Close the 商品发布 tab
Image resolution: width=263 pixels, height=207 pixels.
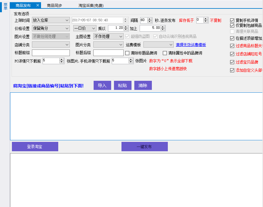[38, 5]
